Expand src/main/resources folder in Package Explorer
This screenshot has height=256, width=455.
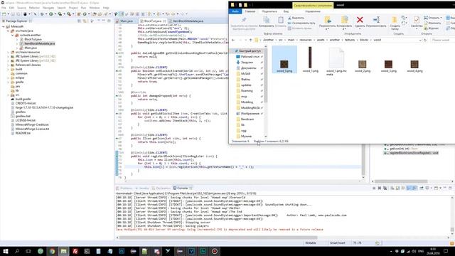pos(8,52)
